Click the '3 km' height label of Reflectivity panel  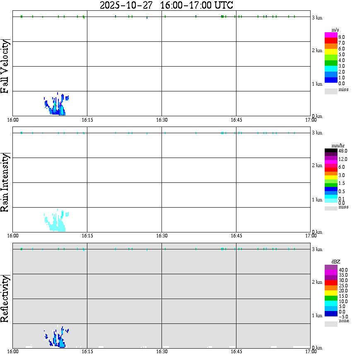(317, 249)
